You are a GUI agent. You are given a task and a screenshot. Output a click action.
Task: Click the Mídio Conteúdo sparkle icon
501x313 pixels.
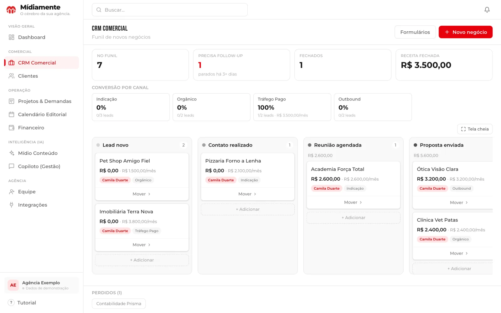pos(12,153)
